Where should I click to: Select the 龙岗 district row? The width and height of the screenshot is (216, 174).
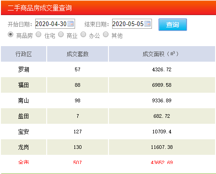coord(108,147)
